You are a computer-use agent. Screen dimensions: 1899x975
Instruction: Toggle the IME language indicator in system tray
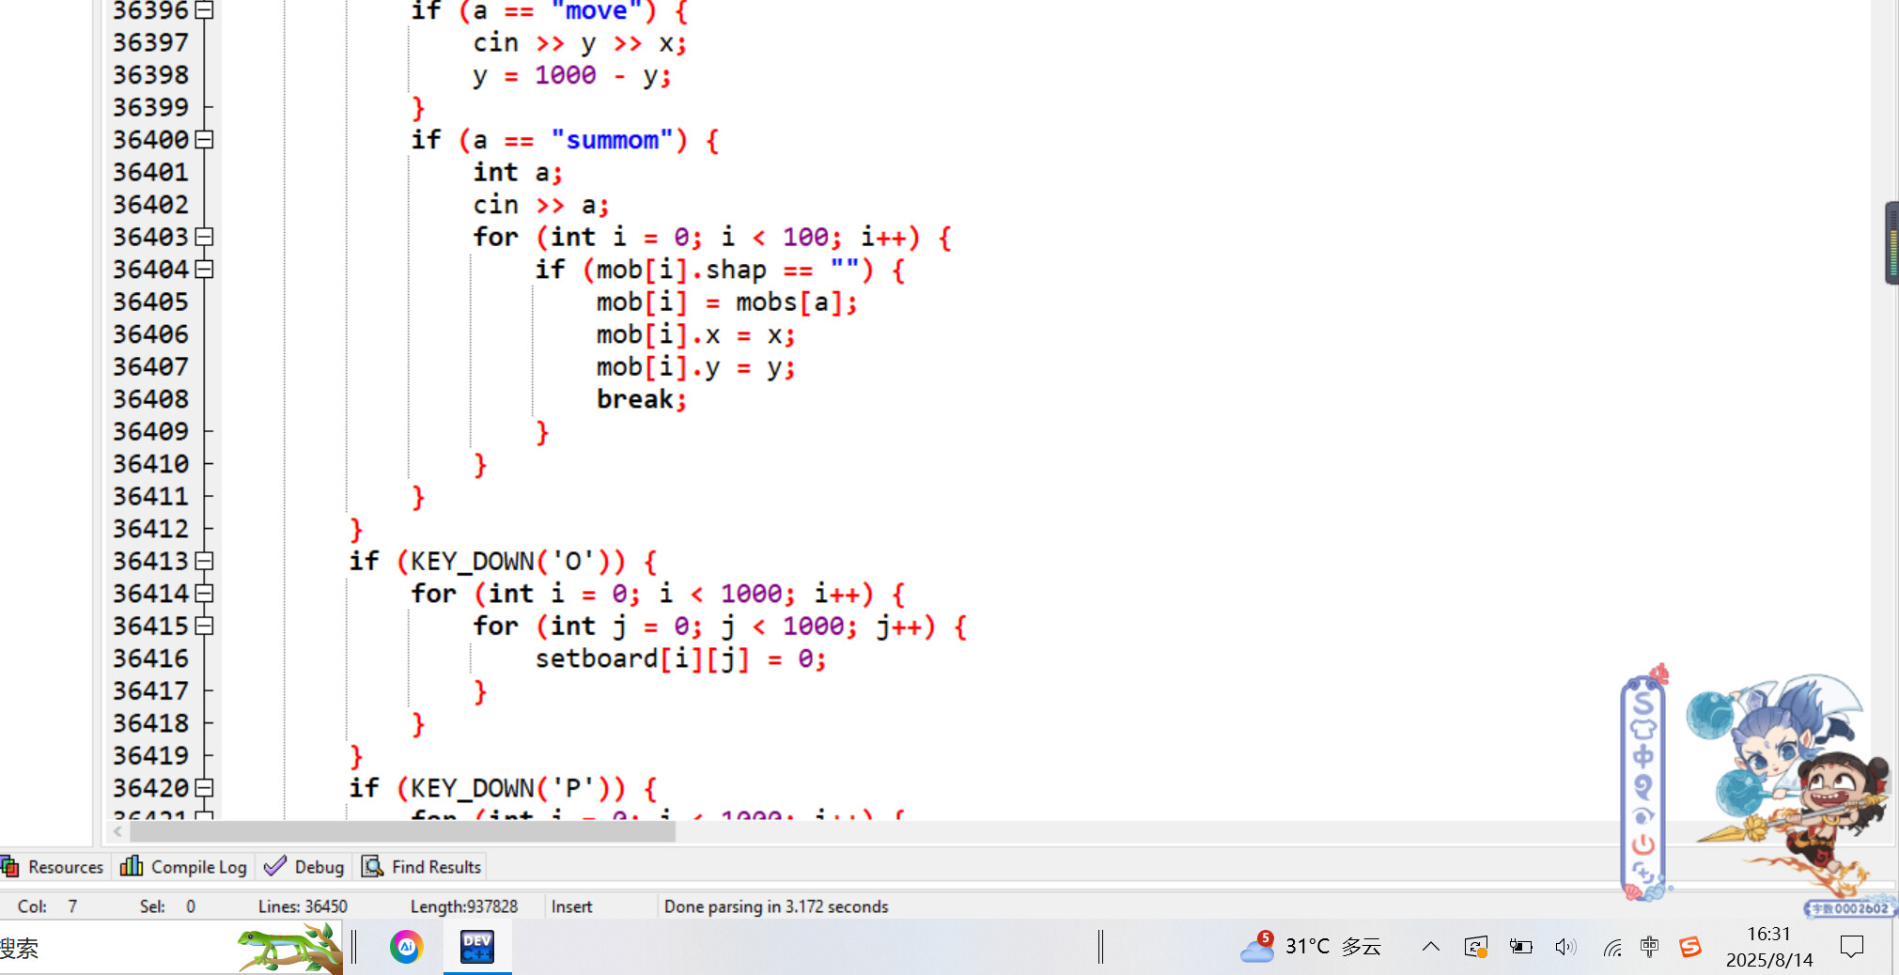[x=1649, y=947]
